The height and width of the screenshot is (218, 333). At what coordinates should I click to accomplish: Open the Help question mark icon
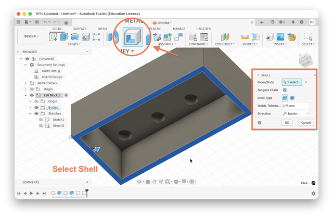pos(301,22)
